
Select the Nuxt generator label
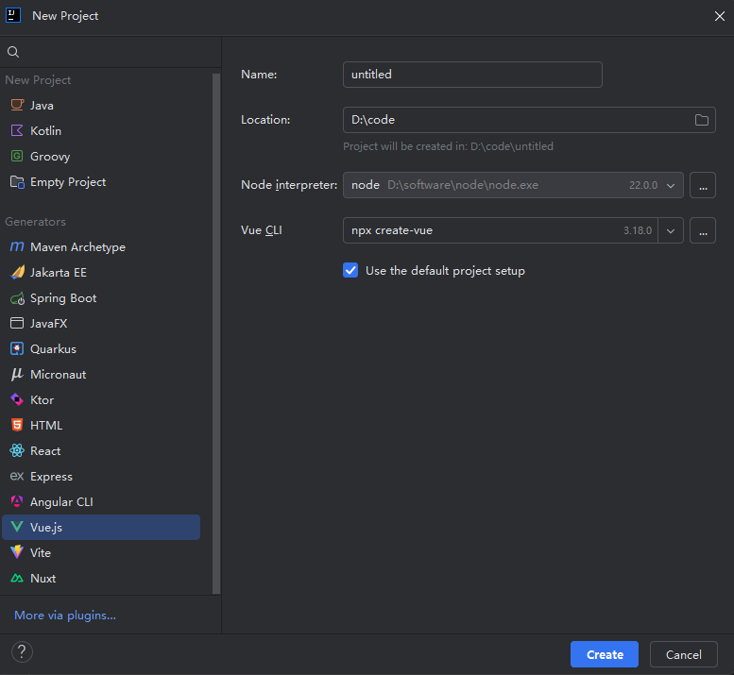click(43, 578)
